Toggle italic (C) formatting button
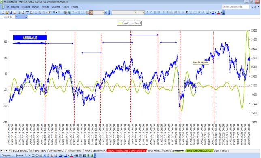Viewport: 261px width, 158px height. (151, 13)
